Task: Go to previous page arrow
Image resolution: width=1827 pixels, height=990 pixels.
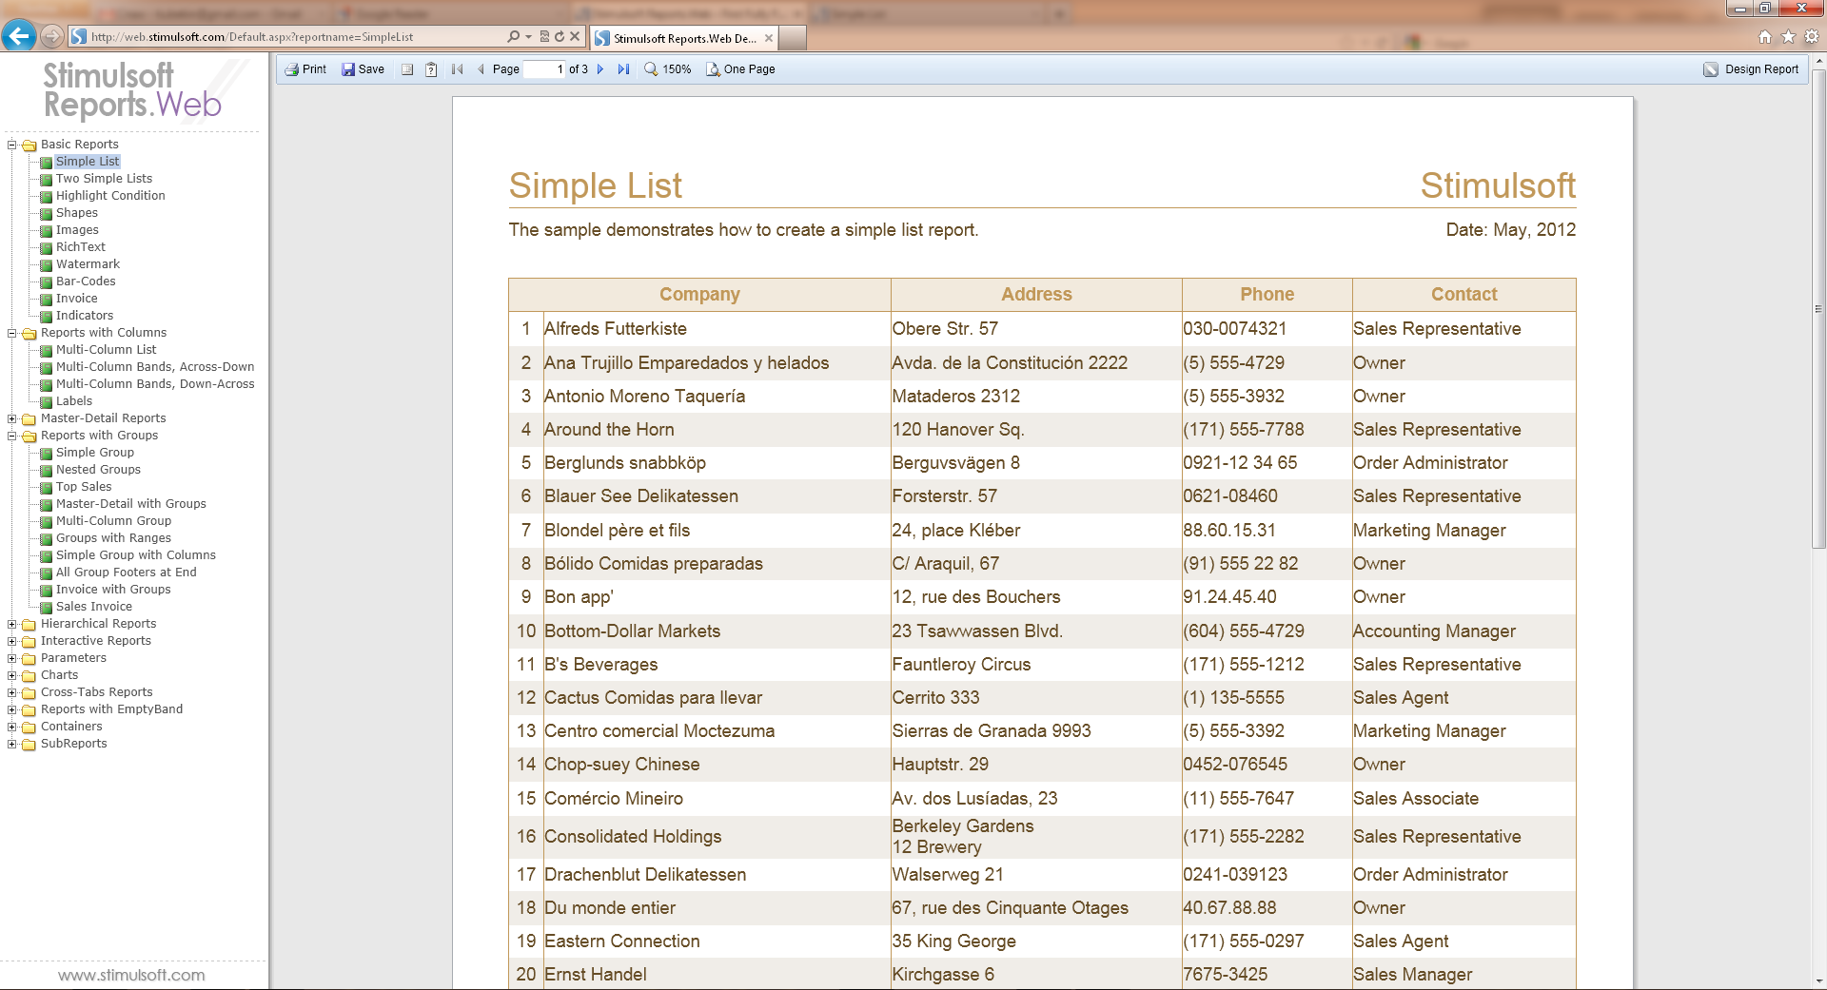Action: (481, 69)
